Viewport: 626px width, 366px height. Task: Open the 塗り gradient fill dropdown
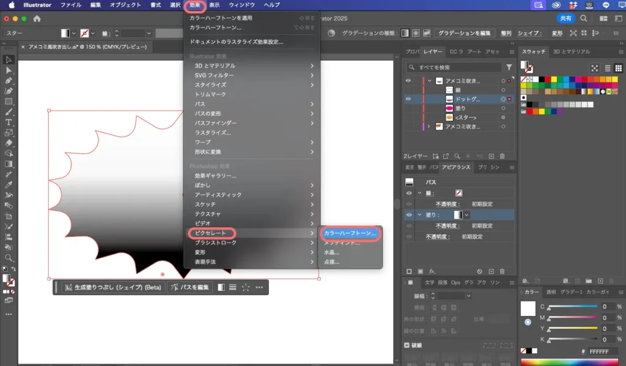tap(468, 215)
